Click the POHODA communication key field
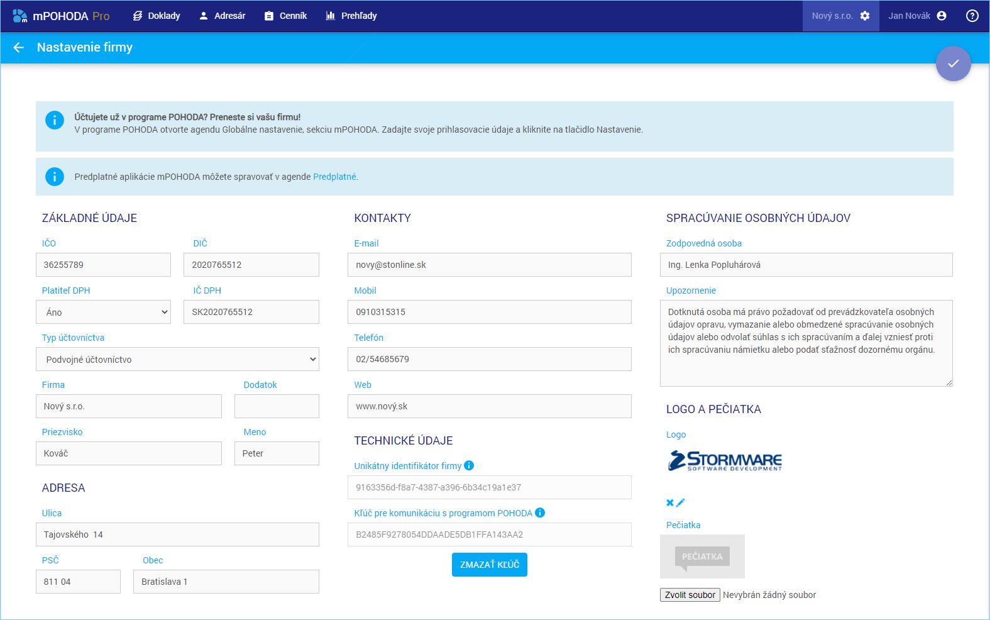This screenshot has height=620, width=990. point(490,534)
